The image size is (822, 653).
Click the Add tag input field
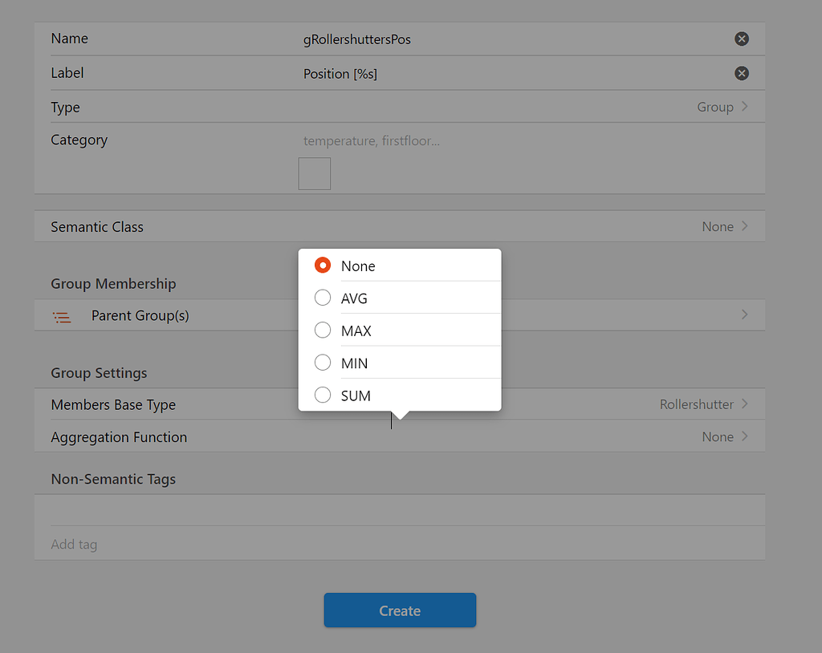pyautogui.click(x=161, y=544)
